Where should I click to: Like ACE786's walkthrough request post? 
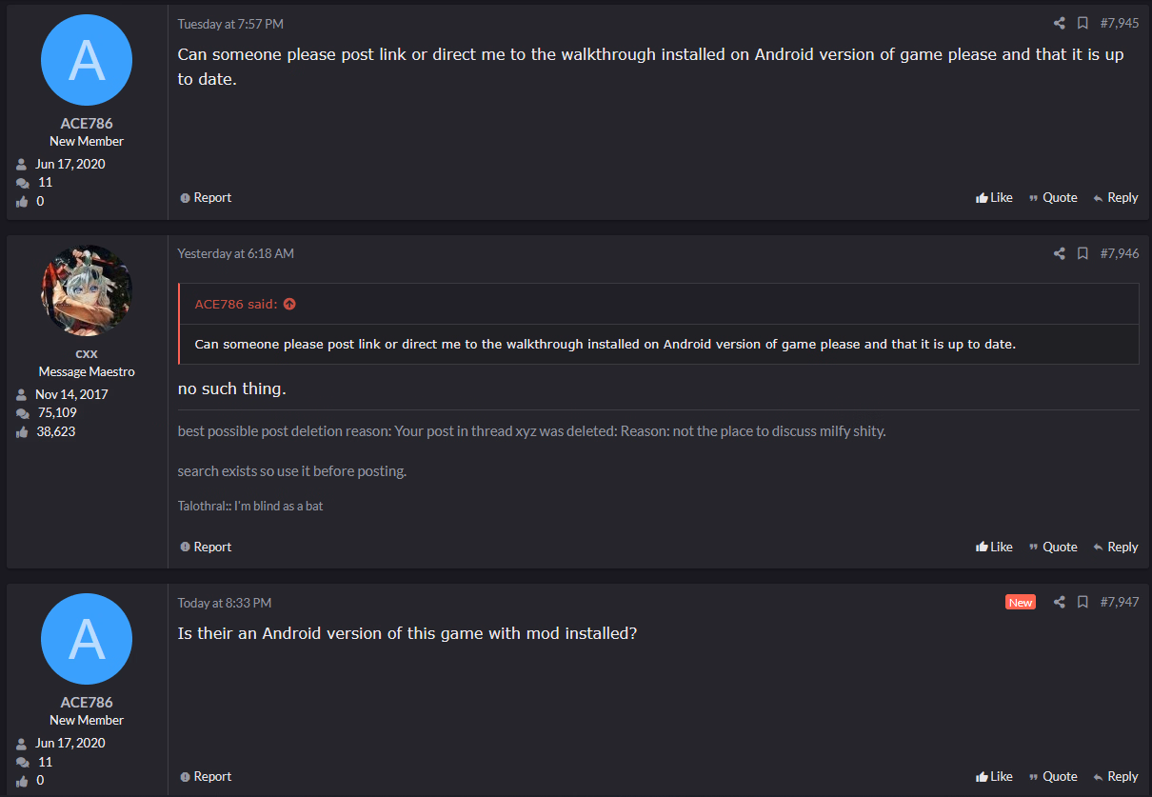click(x=994, y=198)
